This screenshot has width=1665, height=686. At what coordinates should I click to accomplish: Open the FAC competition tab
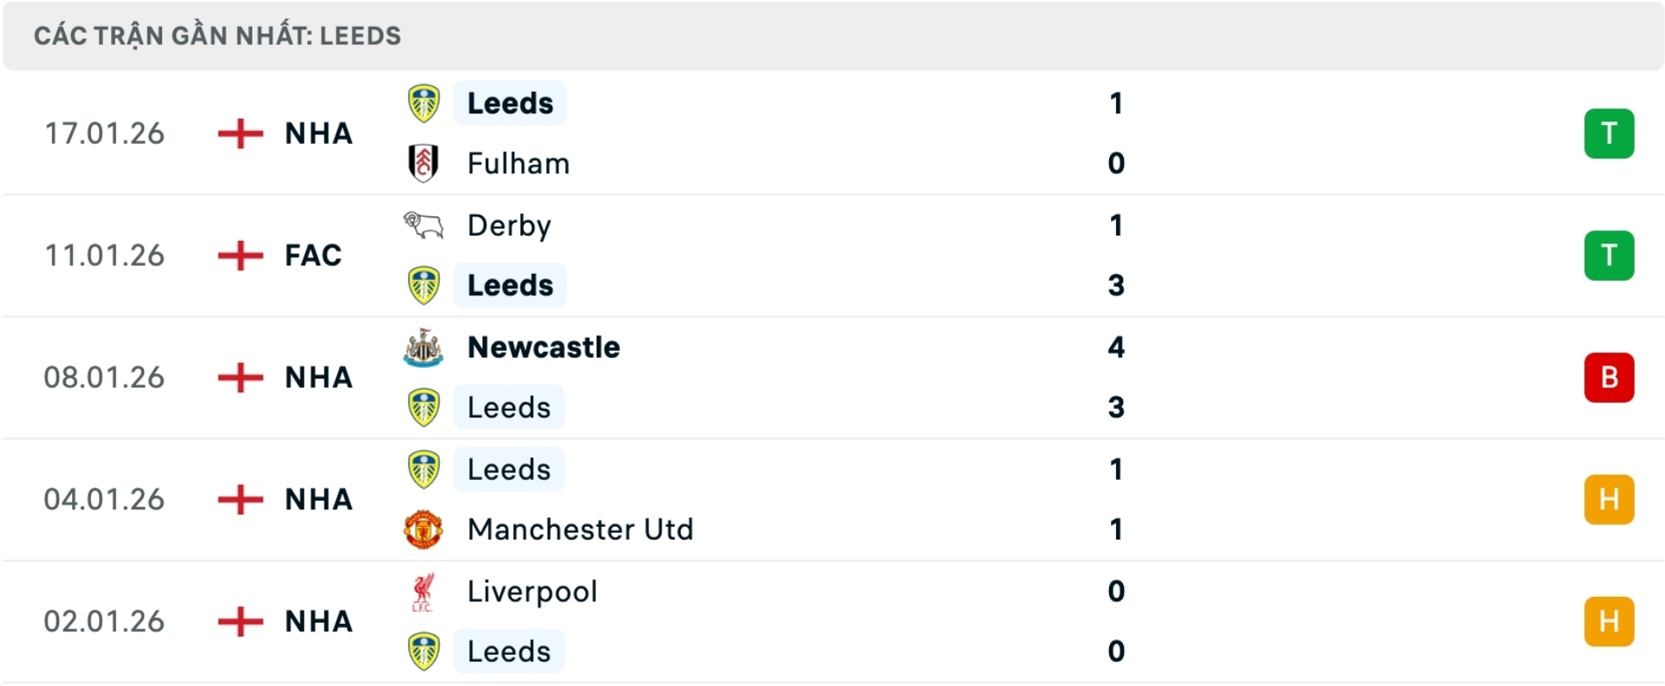click(312, 255)
